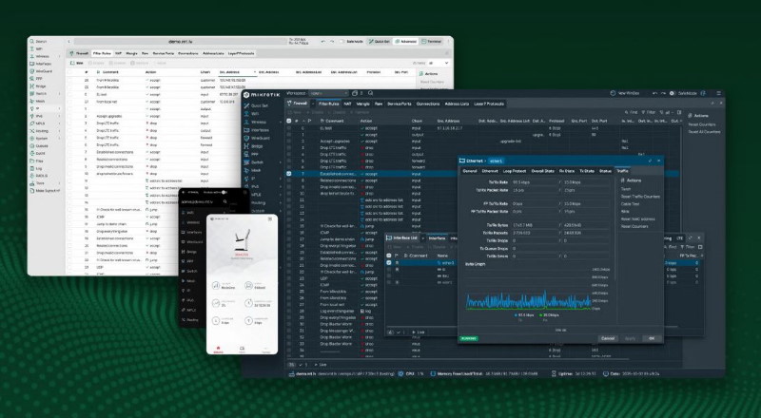The height and width of the screenshot is (418, 761).
Task: Open the filter dropdown 'all' in light window
Action: point(439,63)
